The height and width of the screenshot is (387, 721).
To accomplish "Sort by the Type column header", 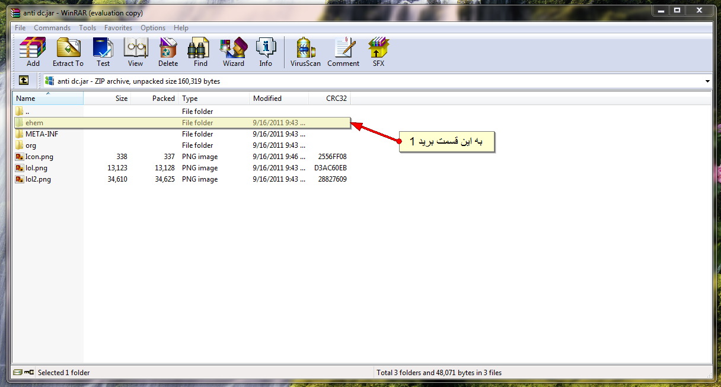I will pyautogui.click(x=213, y=99).
